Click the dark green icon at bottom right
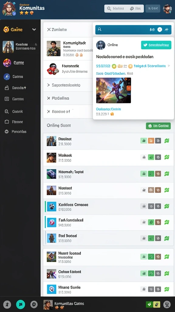Viewport: 175px width, 312px height. [149, 304]
